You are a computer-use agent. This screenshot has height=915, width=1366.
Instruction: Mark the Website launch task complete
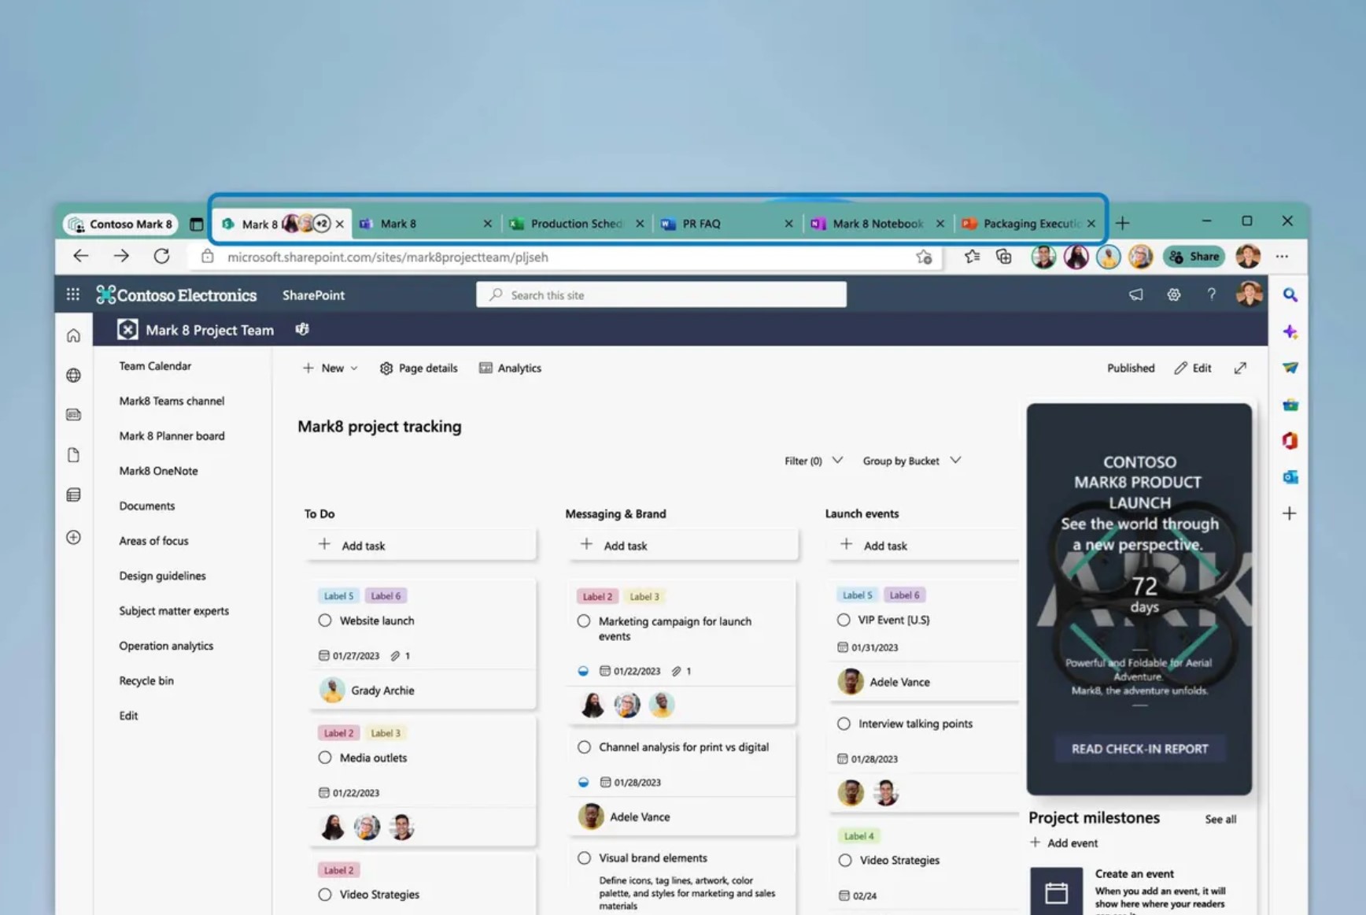[x=324, y=620]
